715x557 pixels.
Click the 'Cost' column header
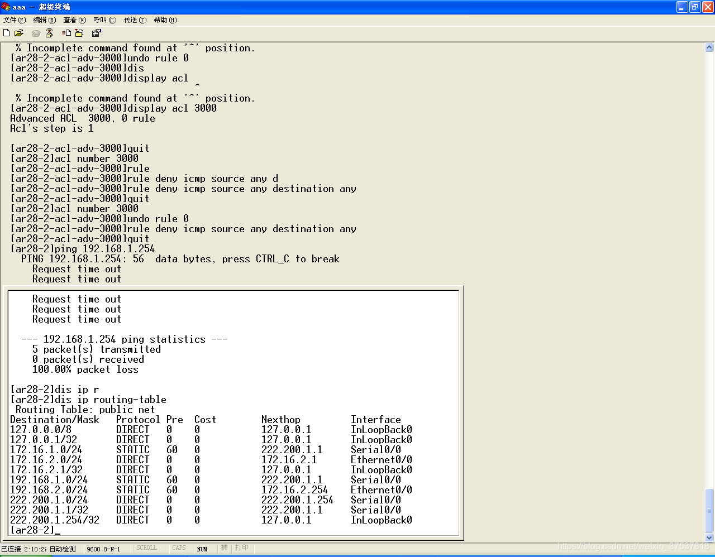tap(206, 420)
